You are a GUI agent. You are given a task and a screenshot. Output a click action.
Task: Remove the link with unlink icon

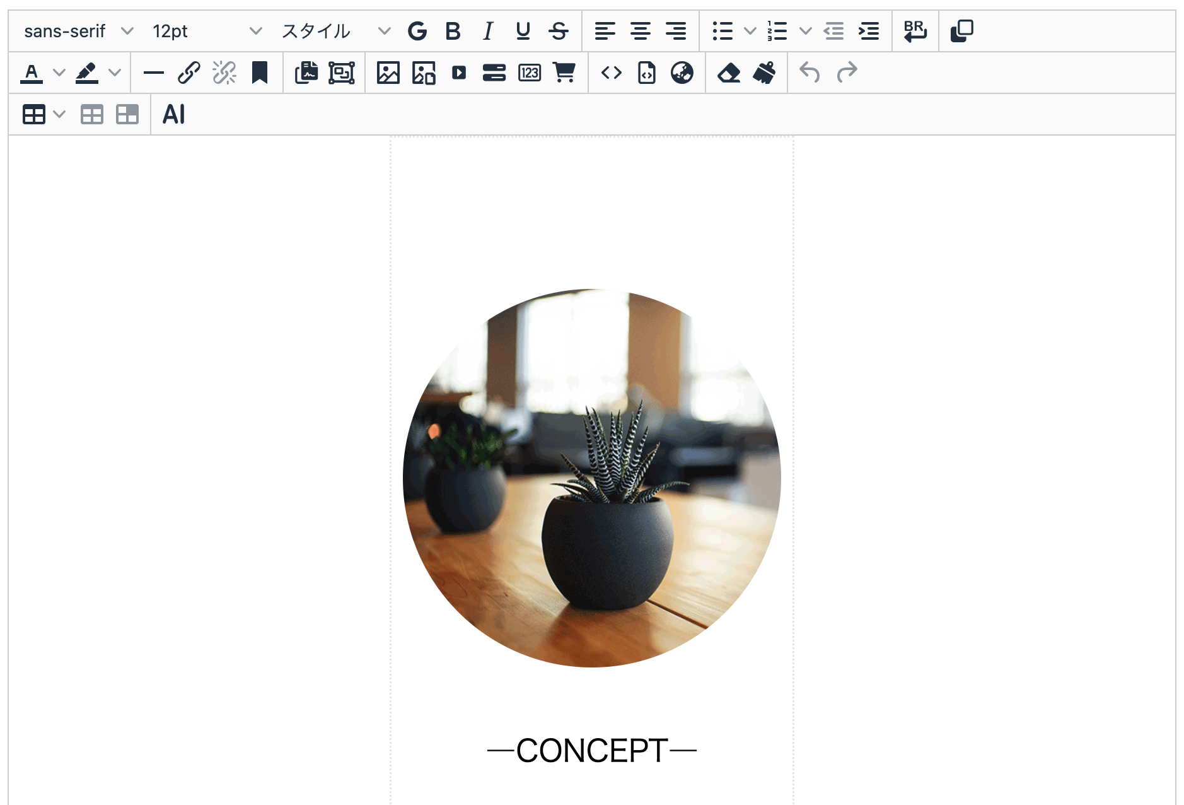coord(224,73)
